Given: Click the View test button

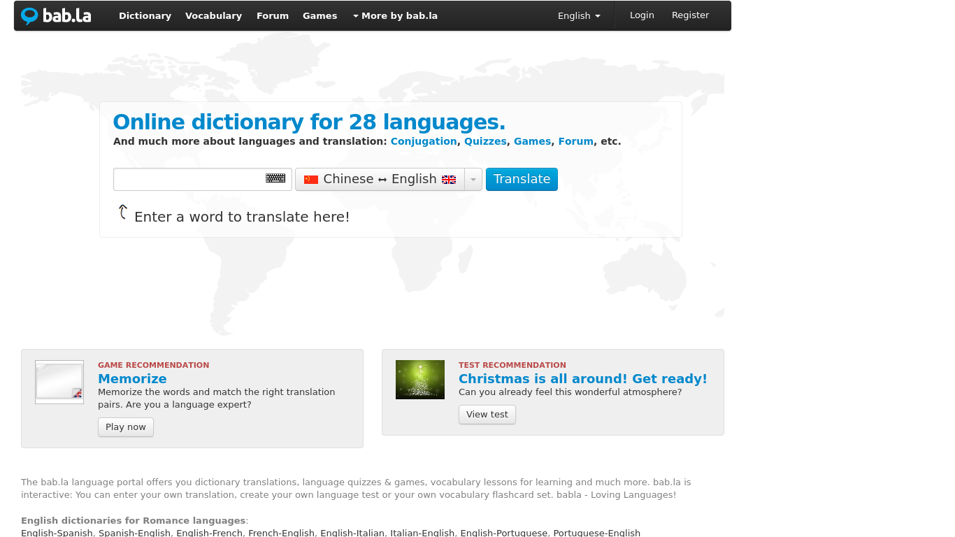Looking at the screenshot, I should coord(487,415).
